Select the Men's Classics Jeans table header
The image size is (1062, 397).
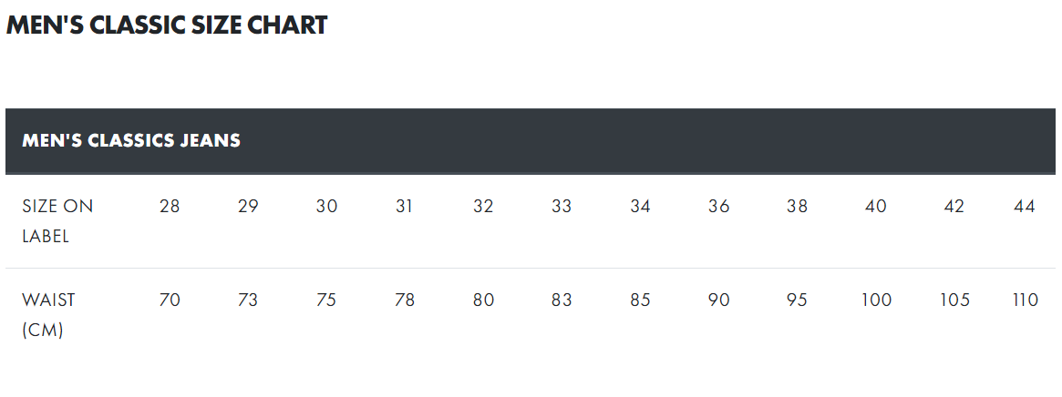pos(131,140)
